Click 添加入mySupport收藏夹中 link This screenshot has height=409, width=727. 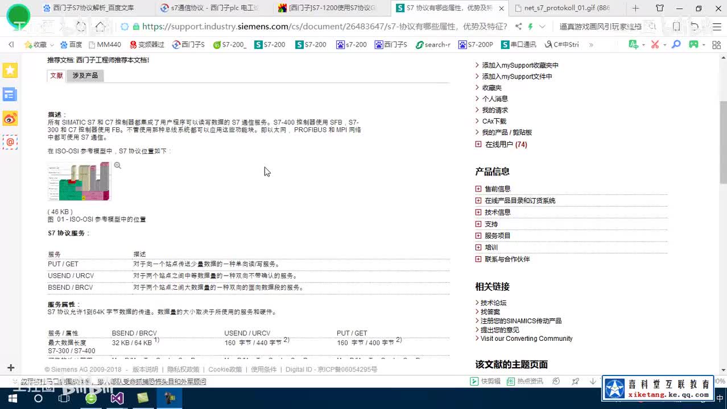(520, 65)
